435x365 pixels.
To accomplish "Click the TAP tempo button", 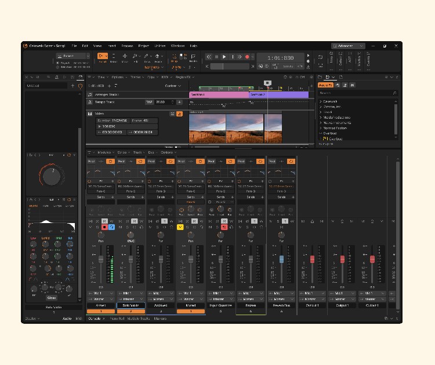I will (x=149, y=103).
